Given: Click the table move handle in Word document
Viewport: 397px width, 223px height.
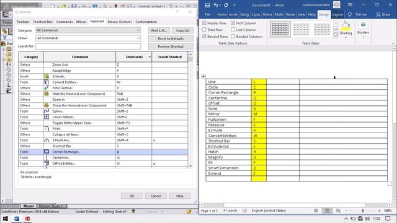Looking at the screenshot, I should (203, 76).
